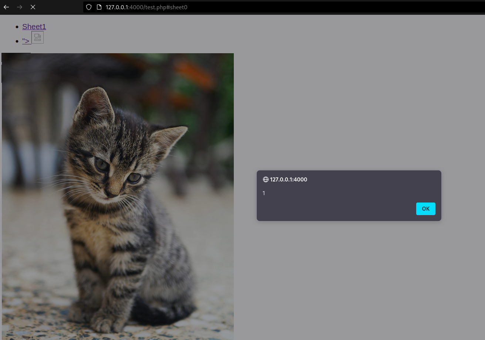Screen dimensions: 485x340
Task: Click the browser forward arrow
Action: [20, 7]
